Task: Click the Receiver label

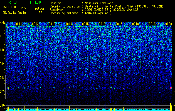Action: pyautogui.click(x=56, y=10)
